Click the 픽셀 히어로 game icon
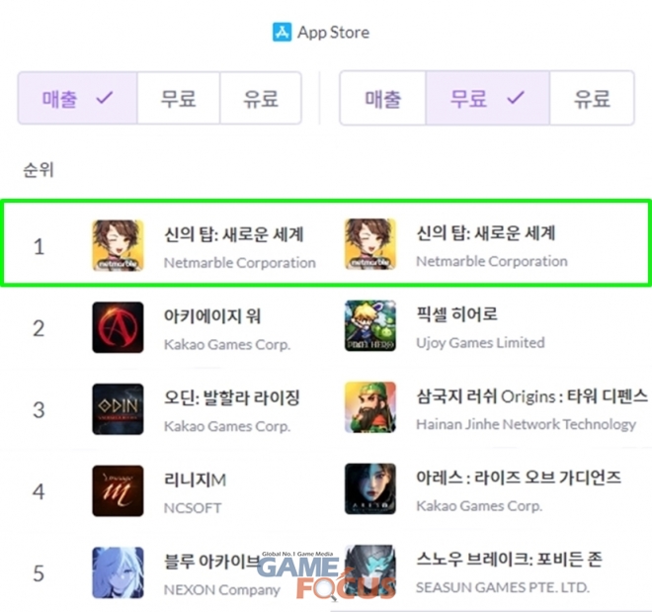The width and height of the screenshot is (652, 612). tap(370, 325)
